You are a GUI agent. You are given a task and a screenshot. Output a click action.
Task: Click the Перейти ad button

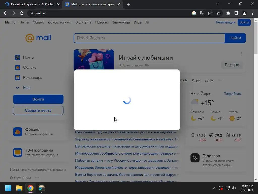point(232,65)
